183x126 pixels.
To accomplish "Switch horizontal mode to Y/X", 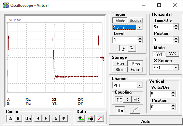I will [172, 54].
